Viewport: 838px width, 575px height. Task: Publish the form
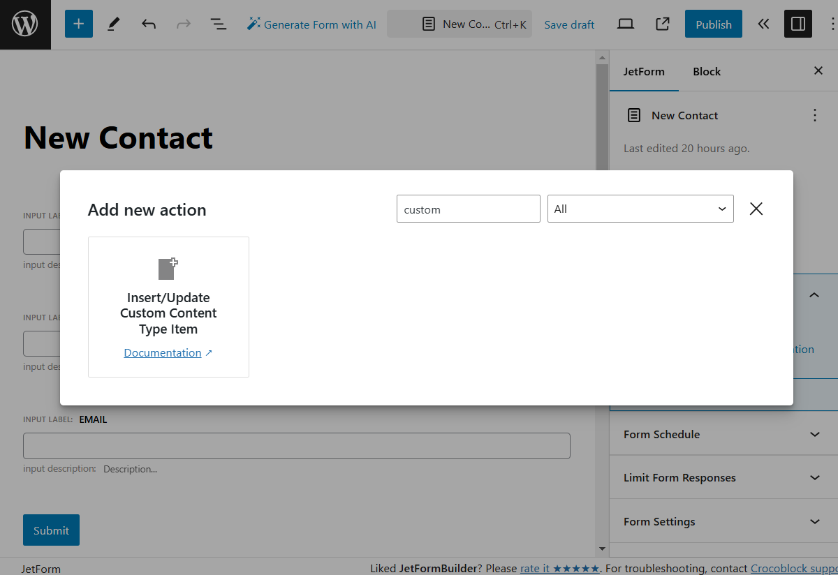pos(713,23)
